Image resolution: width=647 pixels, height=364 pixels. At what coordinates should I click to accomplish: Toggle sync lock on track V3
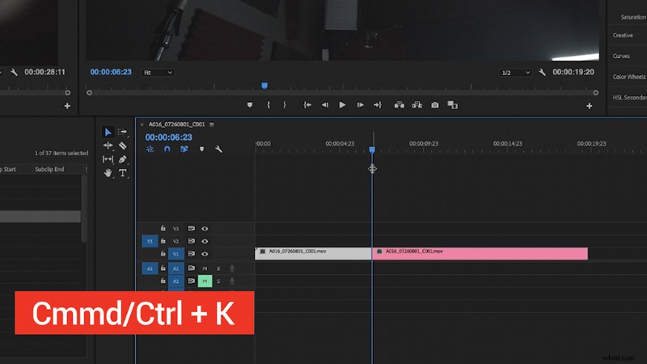click(192, 228)
